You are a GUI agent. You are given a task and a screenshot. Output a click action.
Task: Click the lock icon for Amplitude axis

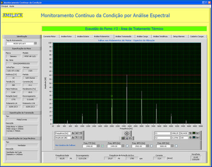(73, 137)
